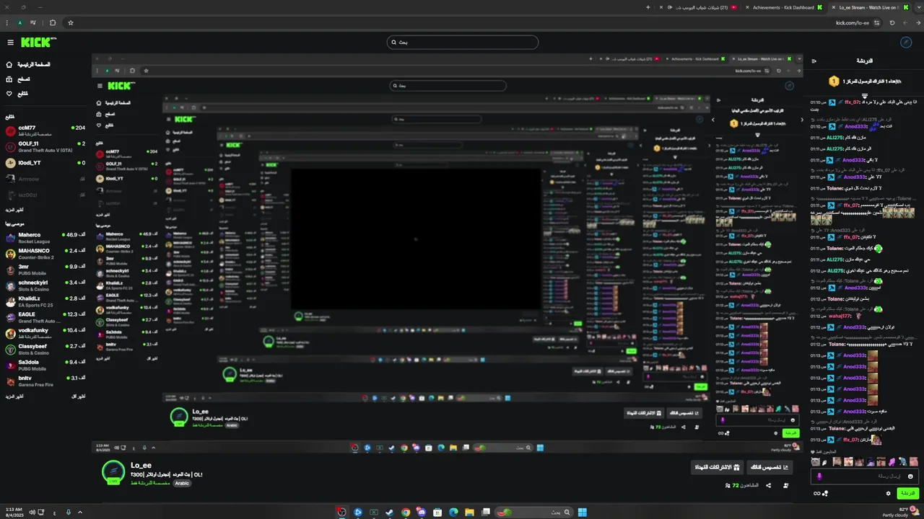Bookmark page with outermost star icon
Viewport: 924px width, 519px height.
71,22
